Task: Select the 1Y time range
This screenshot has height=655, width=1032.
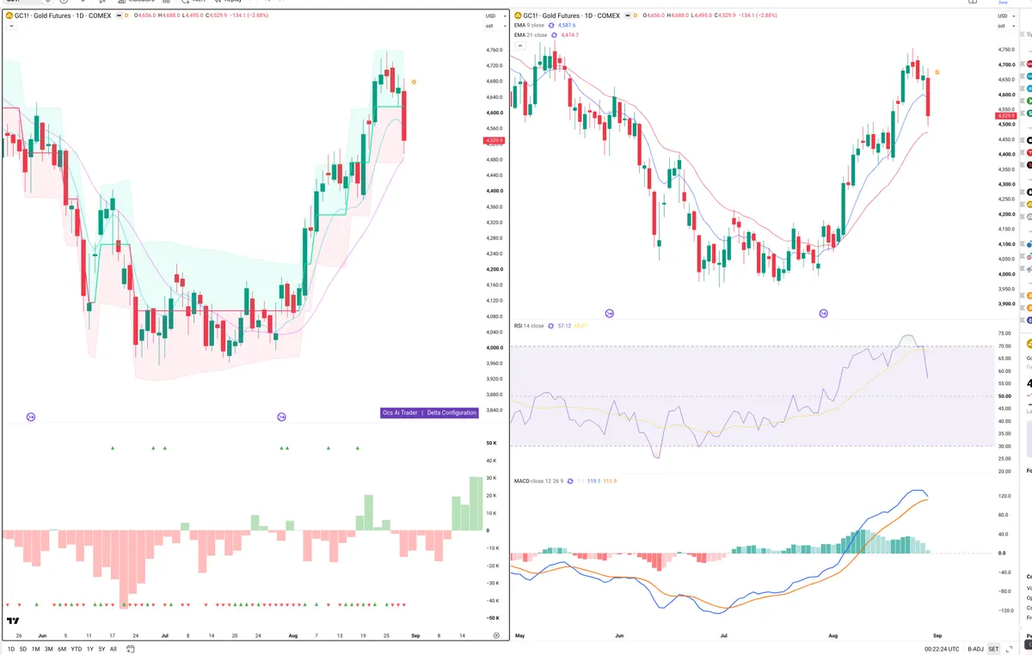Action: [x=90, y=649]
